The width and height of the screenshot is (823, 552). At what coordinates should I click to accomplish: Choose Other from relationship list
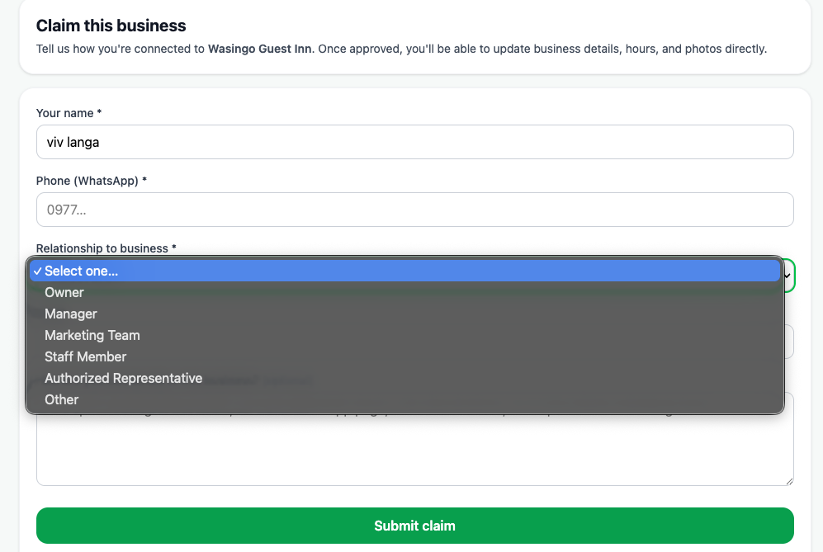pyautogui.click(x=404, y=400)
